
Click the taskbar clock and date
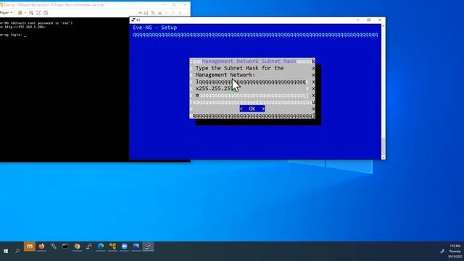click(455, 252)
